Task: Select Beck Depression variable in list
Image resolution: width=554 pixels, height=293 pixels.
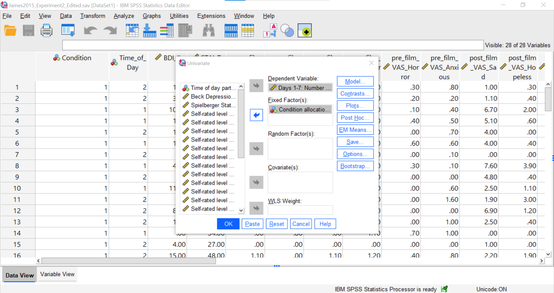Action: coord(209,96)
